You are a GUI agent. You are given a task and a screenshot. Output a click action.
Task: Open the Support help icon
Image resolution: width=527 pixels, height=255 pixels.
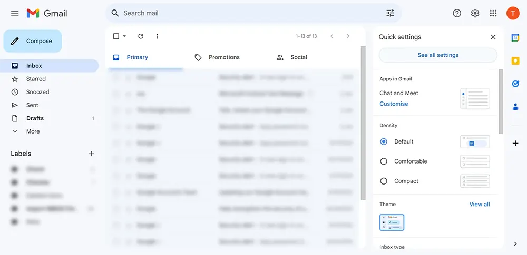[x=457, y=13]
